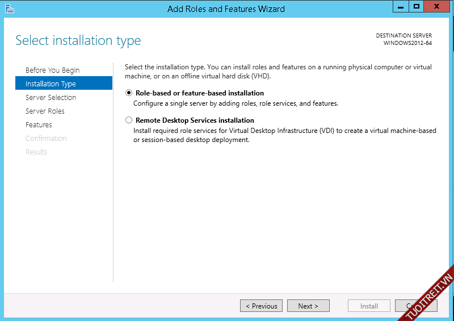Click the disabled Install button

[x=369, y=306]
